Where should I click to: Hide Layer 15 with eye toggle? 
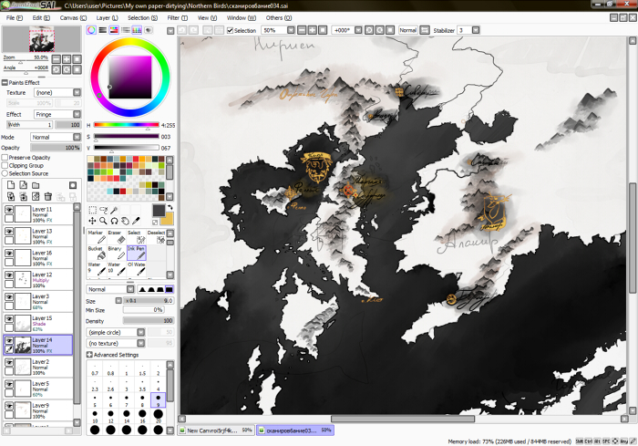click(9, 318)
